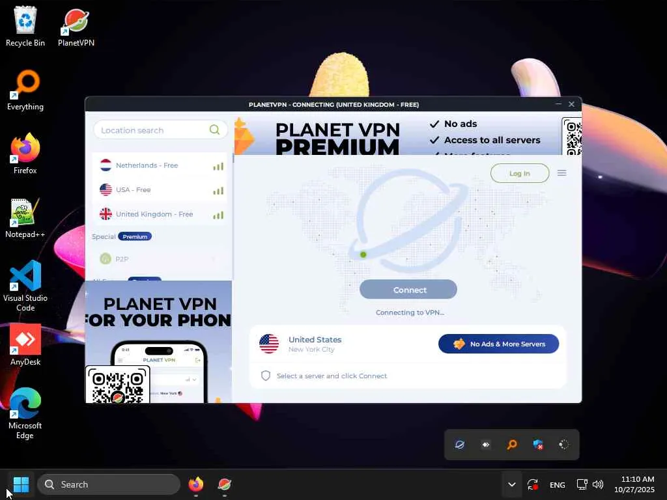The width and height of the screenshot is (667, 500).
Task: Open the Windows Start menu
Action: pos(21,484)
